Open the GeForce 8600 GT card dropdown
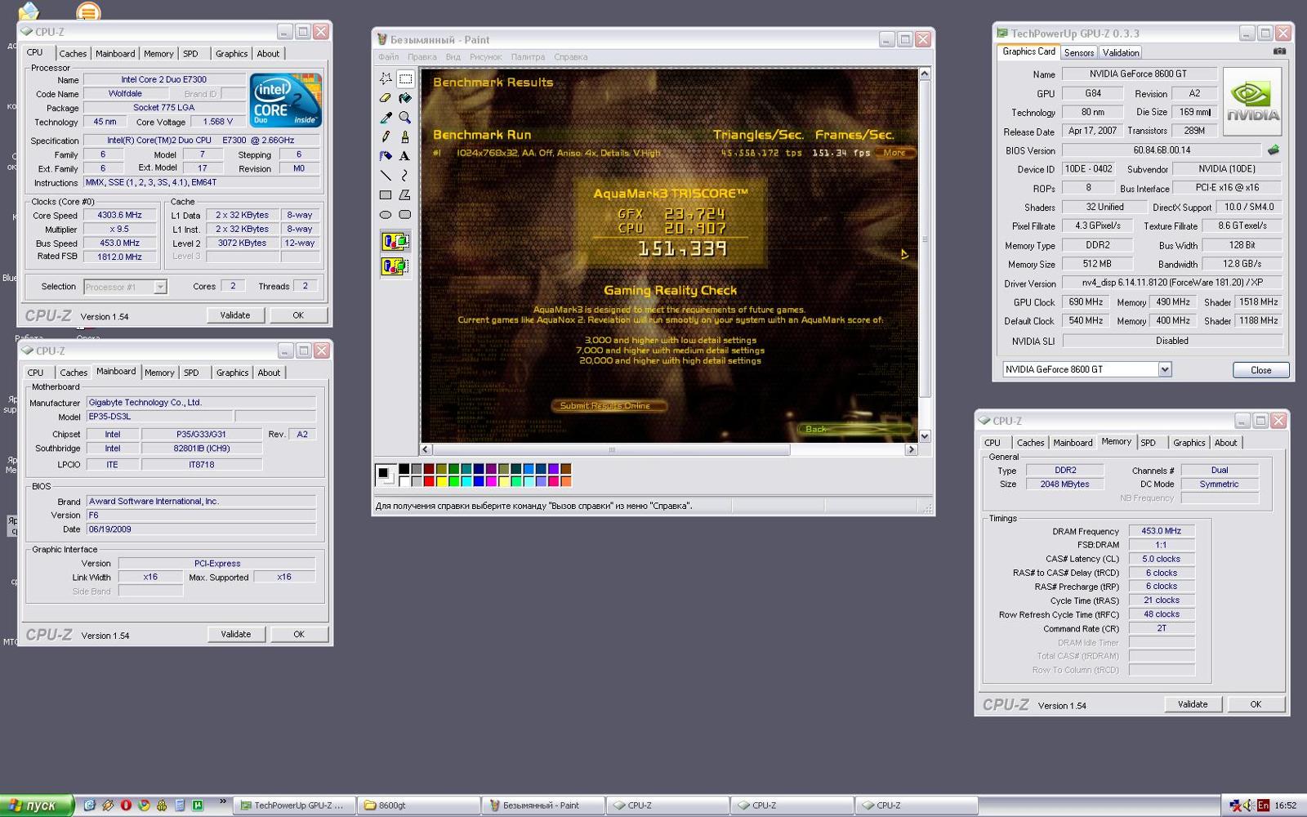This screenshot has width=1307, height=817. [x=1165, y=369]
